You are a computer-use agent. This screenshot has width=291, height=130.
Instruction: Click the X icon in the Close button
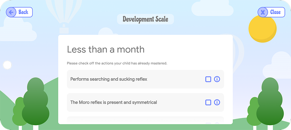tap(263, 12)
